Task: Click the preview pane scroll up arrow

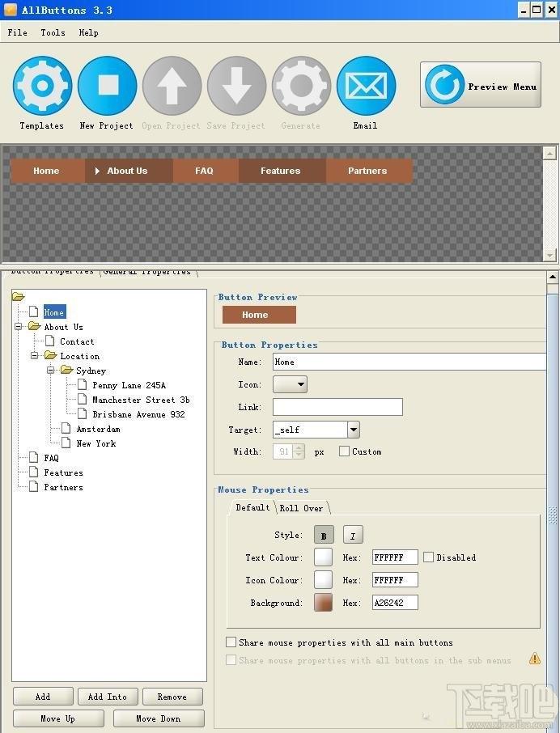Action: [549, 153]
